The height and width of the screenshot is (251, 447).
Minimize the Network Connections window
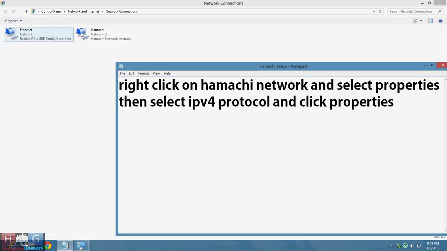click(422, 3)
